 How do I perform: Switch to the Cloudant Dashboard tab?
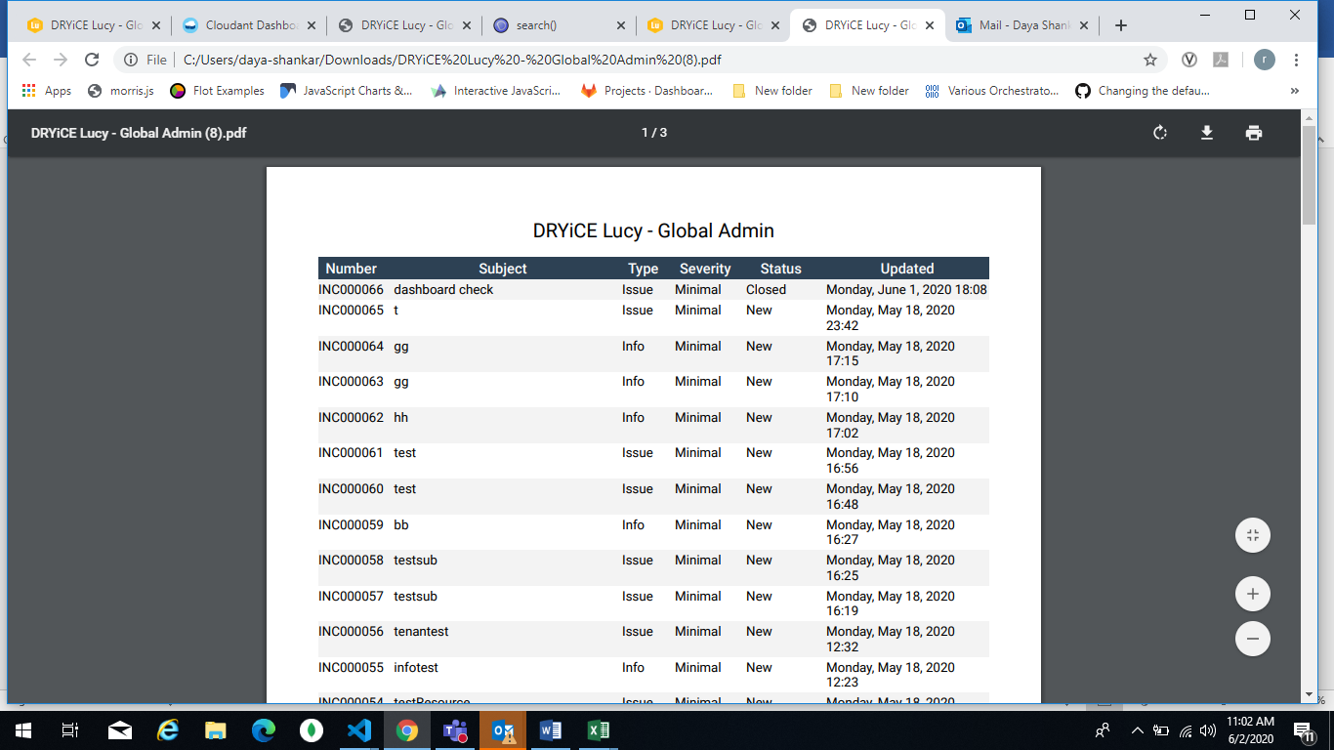click(249, 25)
